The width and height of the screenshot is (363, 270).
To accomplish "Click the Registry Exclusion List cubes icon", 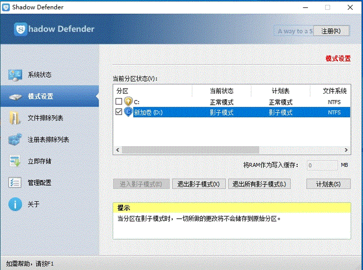I will pyautogui.click(x=15, y=139).
